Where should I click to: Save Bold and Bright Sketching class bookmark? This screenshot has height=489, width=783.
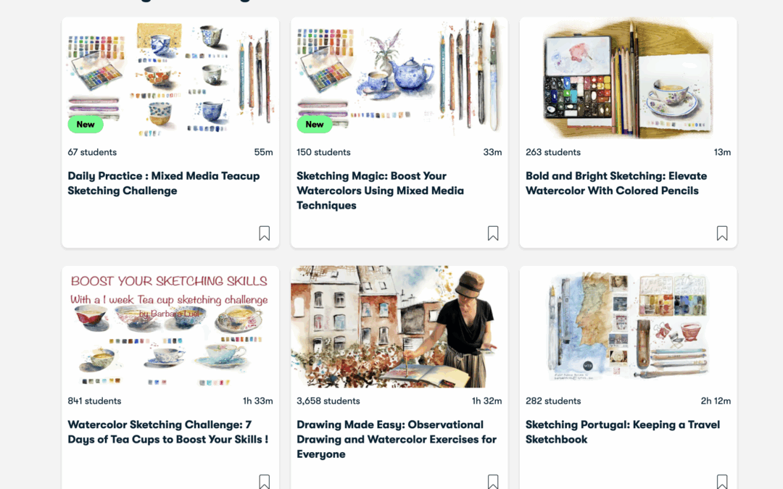(722, 233)
